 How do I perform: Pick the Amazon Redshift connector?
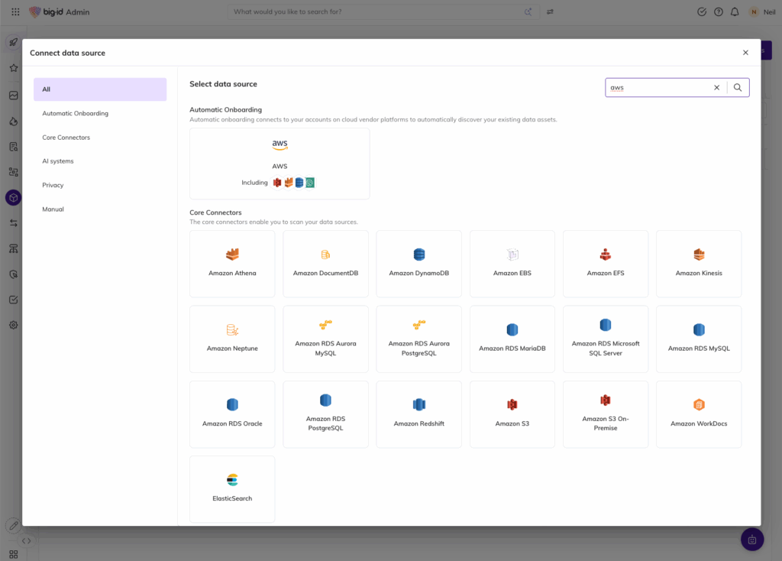point(418,414)
